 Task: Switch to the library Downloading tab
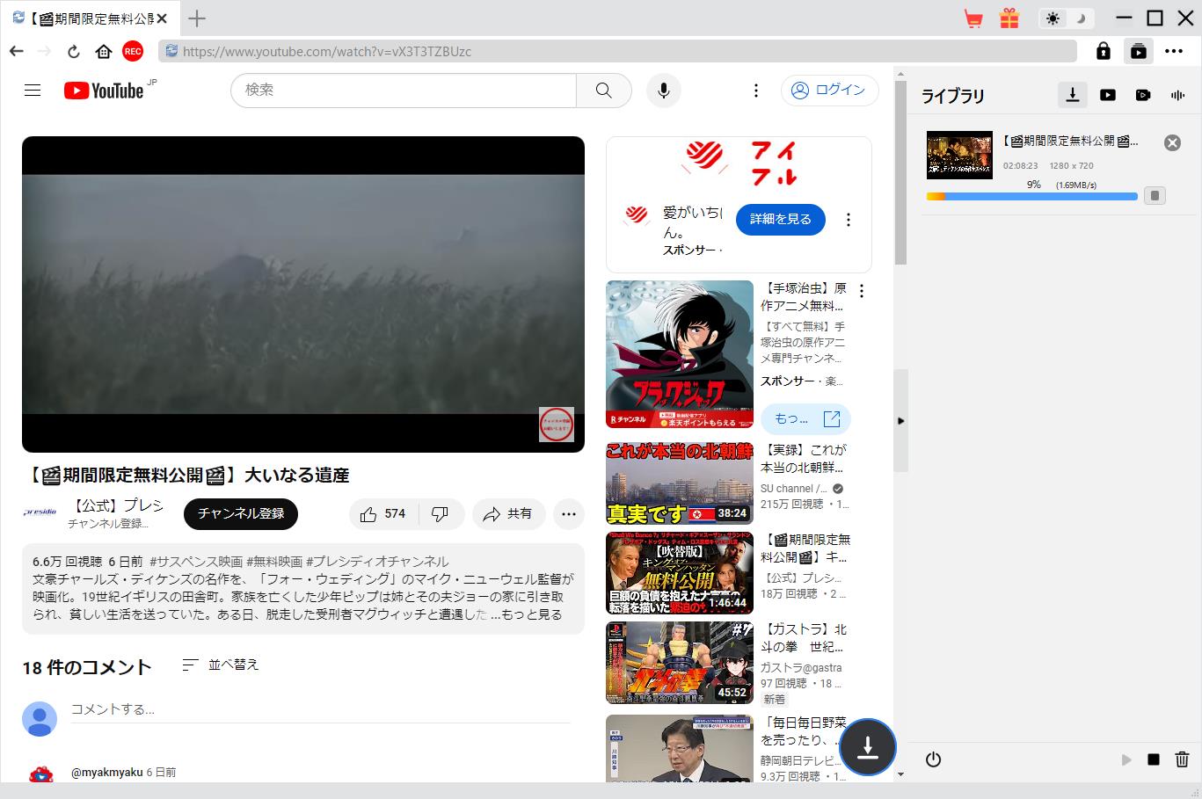tap(1073, 95)
